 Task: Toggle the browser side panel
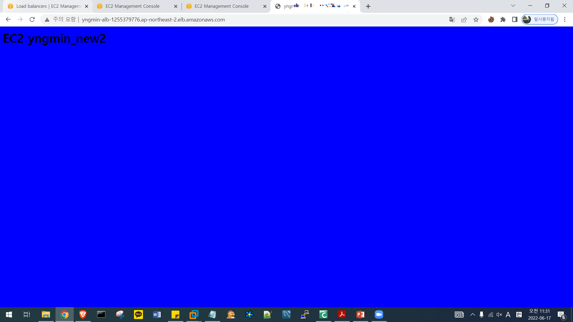515,20
